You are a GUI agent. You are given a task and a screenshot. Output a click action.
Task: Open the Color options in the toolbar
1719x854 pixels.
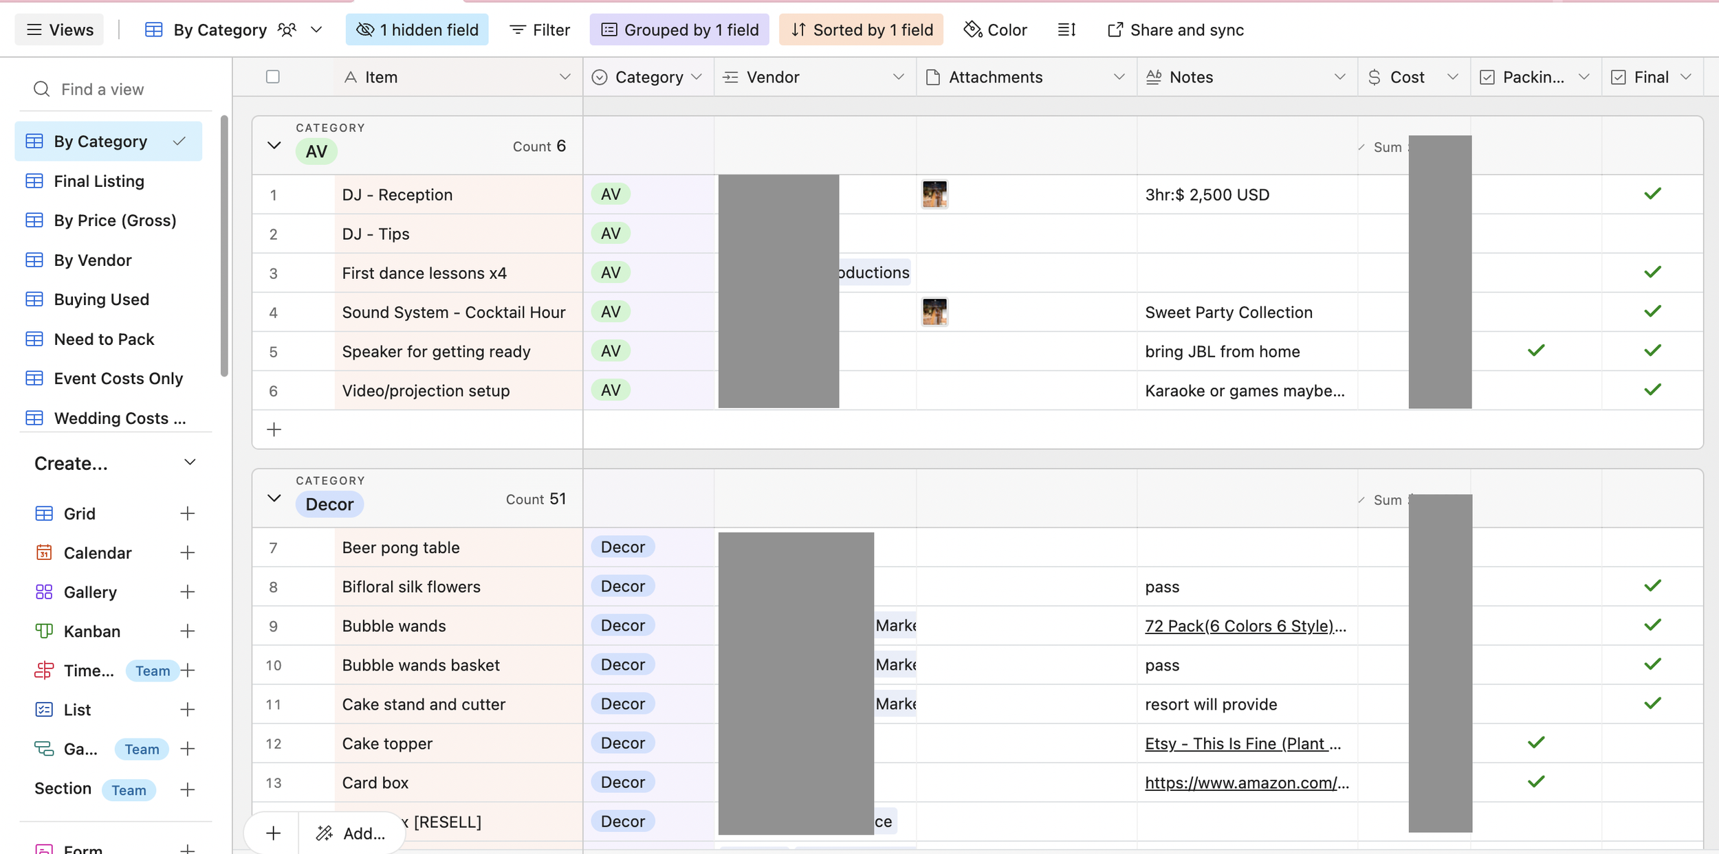(995, 30)
